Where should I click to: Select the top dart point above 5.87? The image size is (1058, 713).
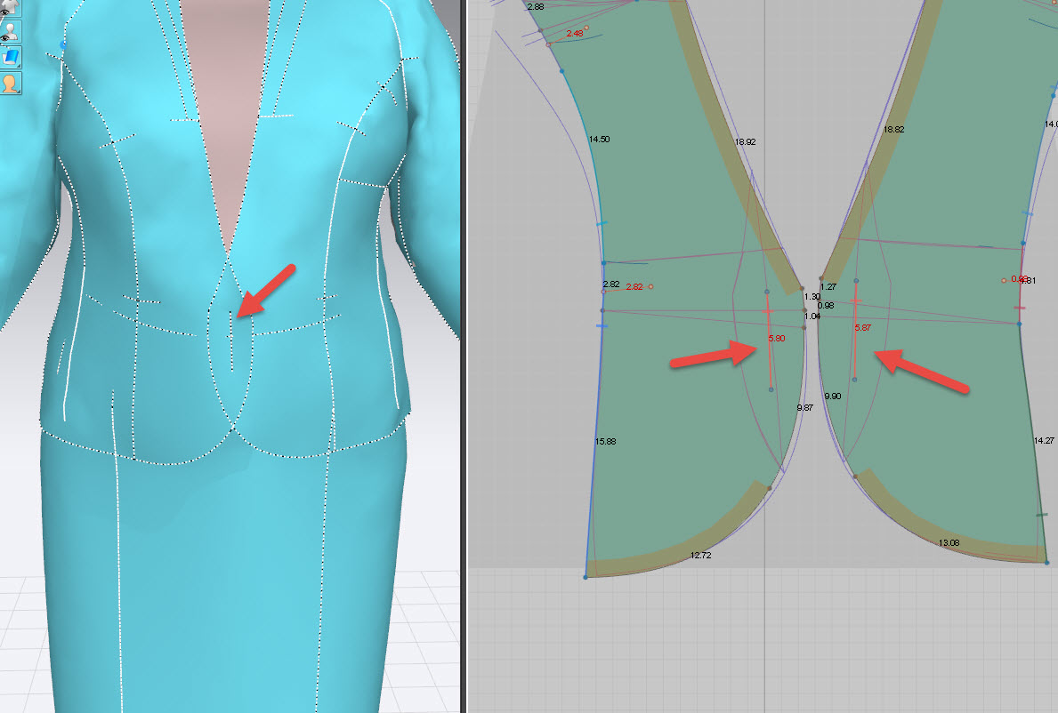[856, 280]
